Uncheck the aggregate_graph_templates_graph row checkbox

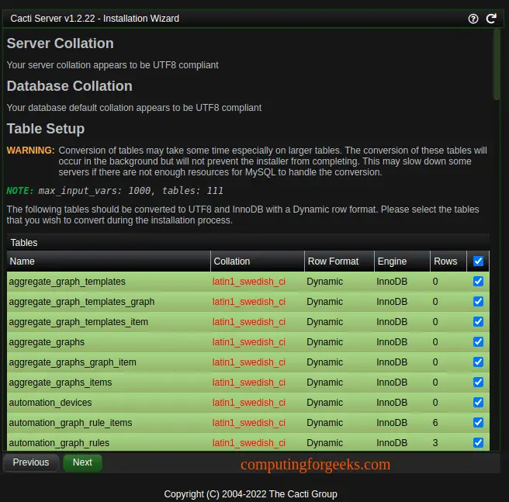tap(478, 301)
